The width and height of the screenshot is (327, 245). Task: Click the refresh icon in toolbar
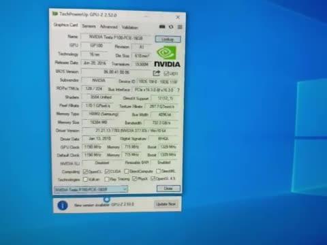pos(171,27)
